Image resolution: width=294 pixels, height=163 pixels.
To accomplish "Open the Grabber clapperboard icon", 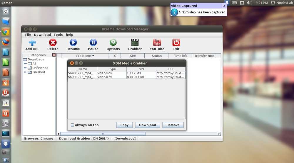I will (x=135, y=43).
